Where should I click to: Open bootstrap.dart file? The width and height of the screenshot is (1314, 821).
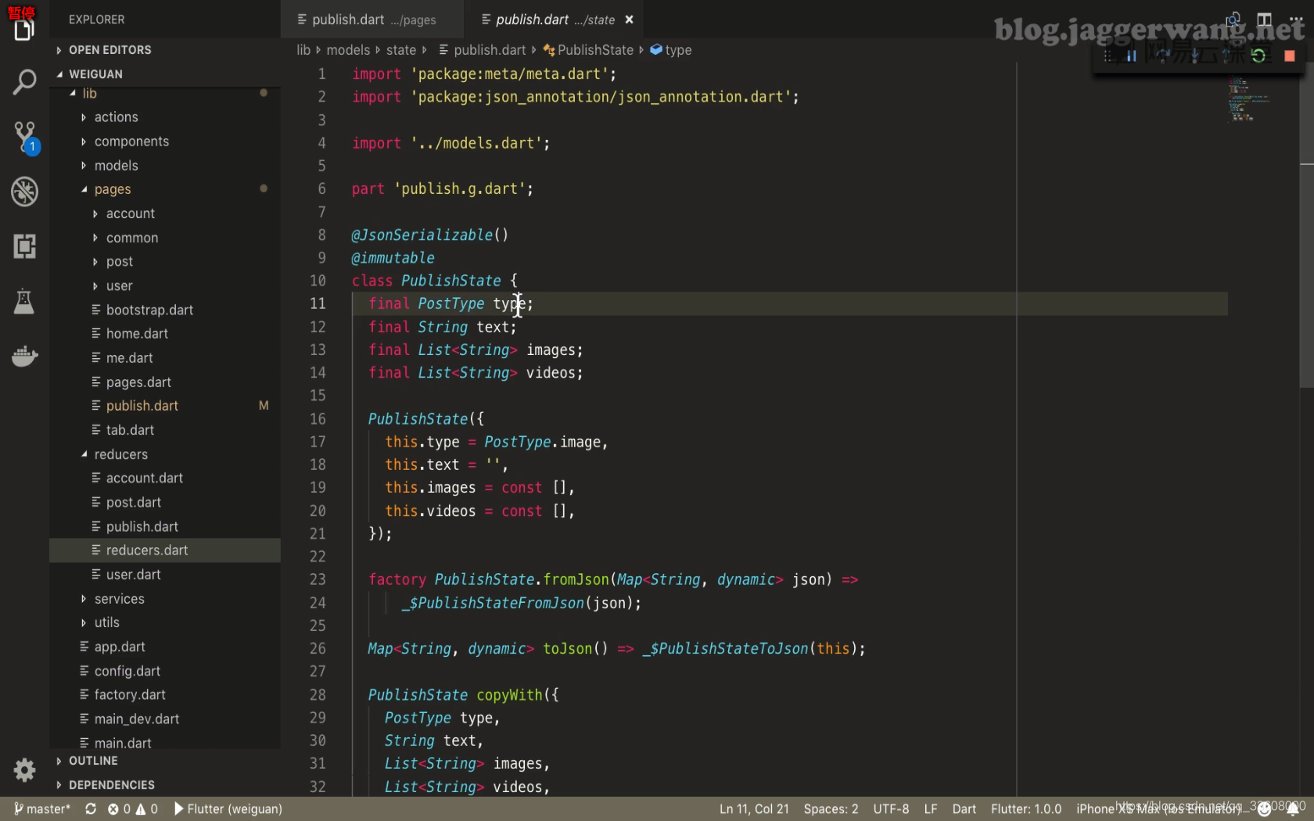(164, 310)
